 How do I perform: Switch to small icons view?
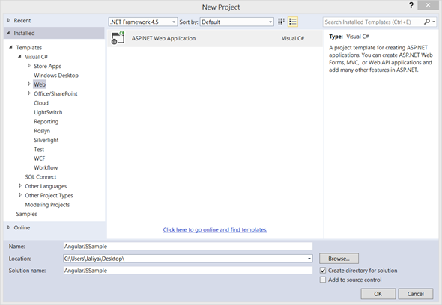tap(281, 22)
